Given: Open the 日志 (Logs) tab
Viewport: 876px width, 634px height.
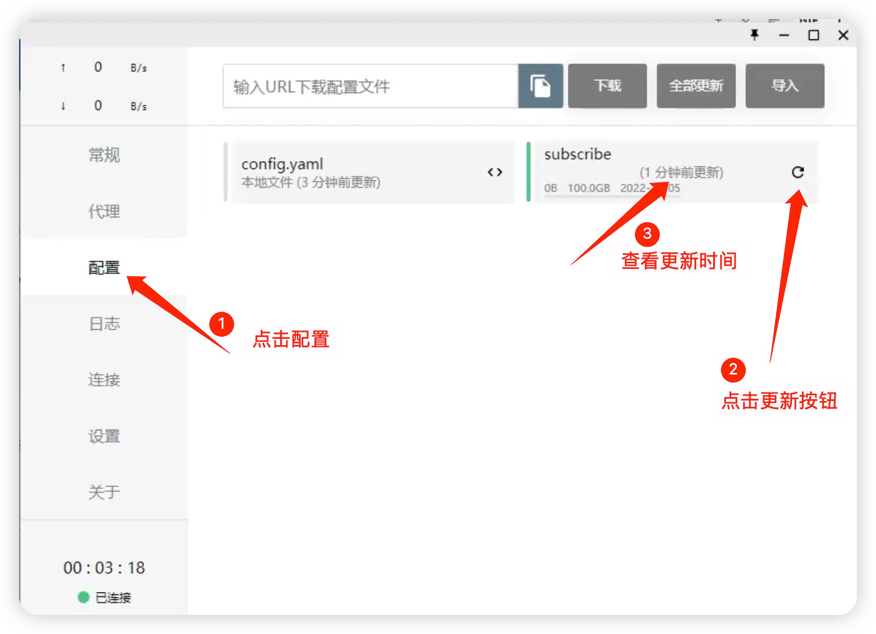Looking at the screenshot, I should (x=104, y=323).
